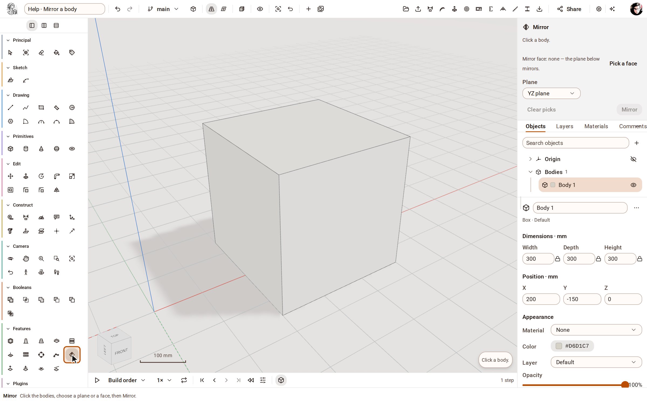
Task: Activate the Move tool in Edit
Action: 11,176
